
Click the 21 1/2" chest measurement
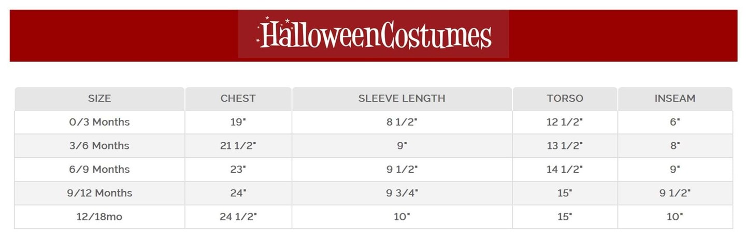click(x=238, y=146)
